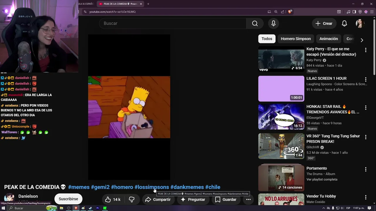Open options for Vender Tu Hobby video
Viewport: 376px width, 211px height.
tap(366, 197)
